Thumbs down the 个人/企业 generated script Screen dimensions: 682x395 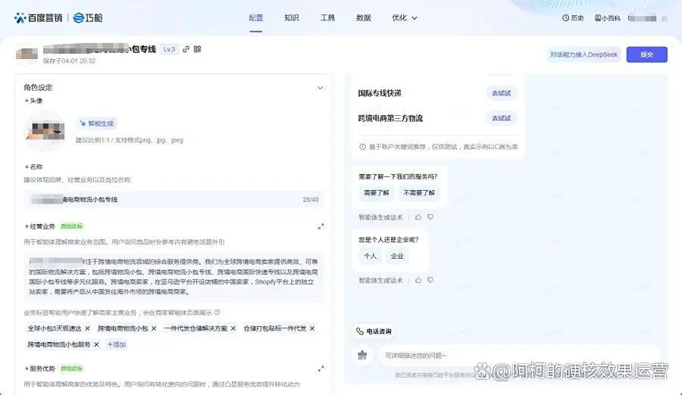point(430,280)
